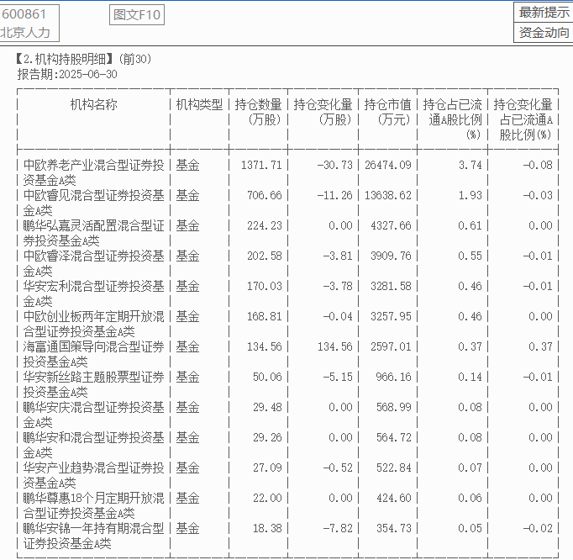This screenshot has height=560, width=573.
Task: Select row 中欧养老产业混合型证券投资基金A类
Action: click(x=287, y=172)
